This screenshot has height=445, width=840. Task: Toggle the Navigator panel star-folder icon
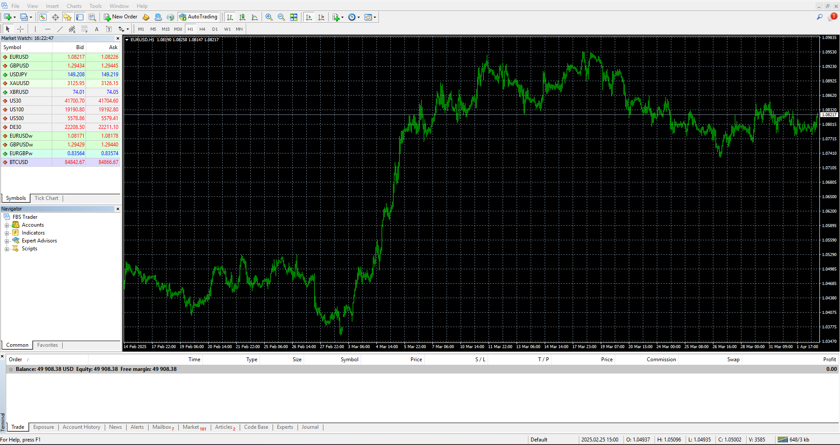(67, 17)
